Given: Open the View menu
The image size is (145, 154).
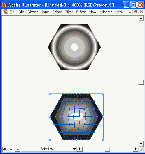Looking at the screenshot, I should tap(93, 12).
